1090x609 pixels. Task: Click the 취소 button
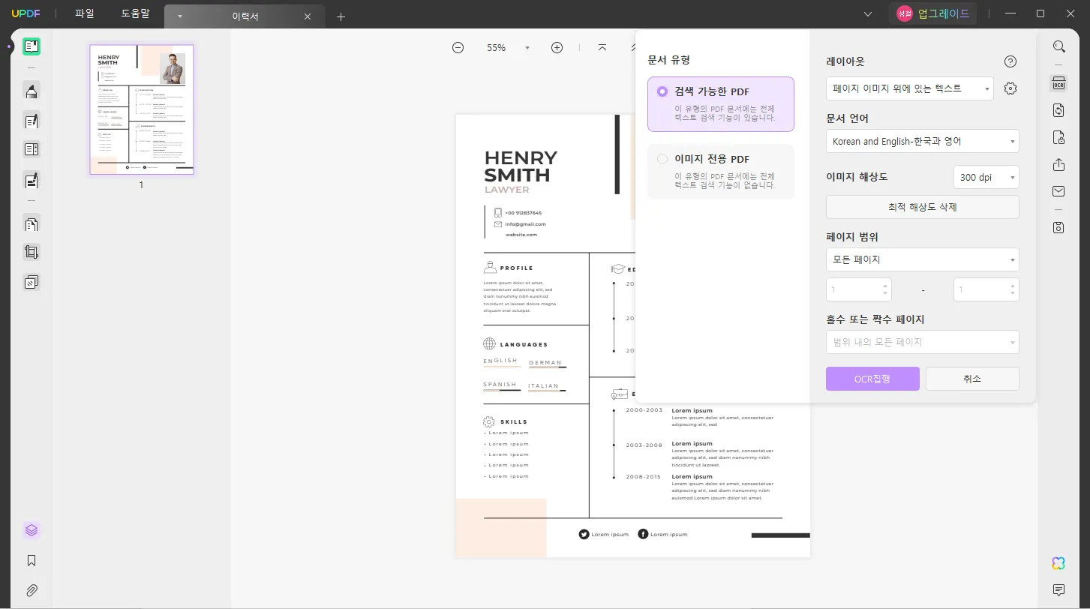pos(972,379)
